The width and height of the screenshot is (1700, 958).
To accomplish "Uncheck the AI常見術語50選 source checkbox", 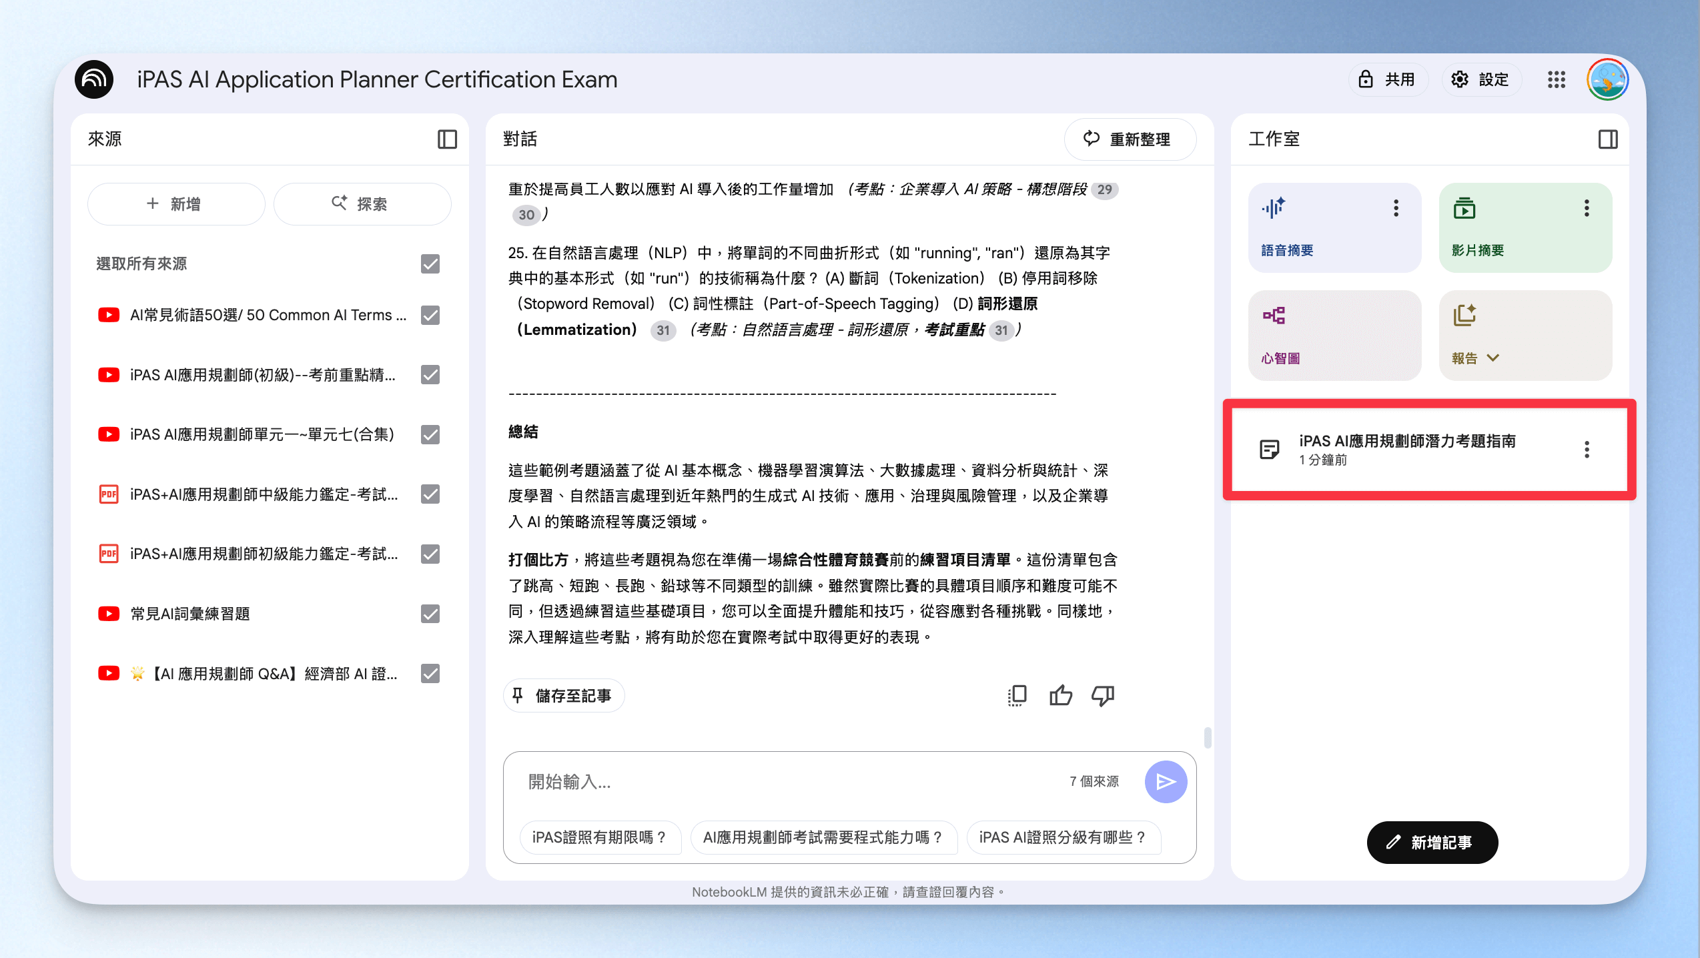I will [x=430, y=315].
